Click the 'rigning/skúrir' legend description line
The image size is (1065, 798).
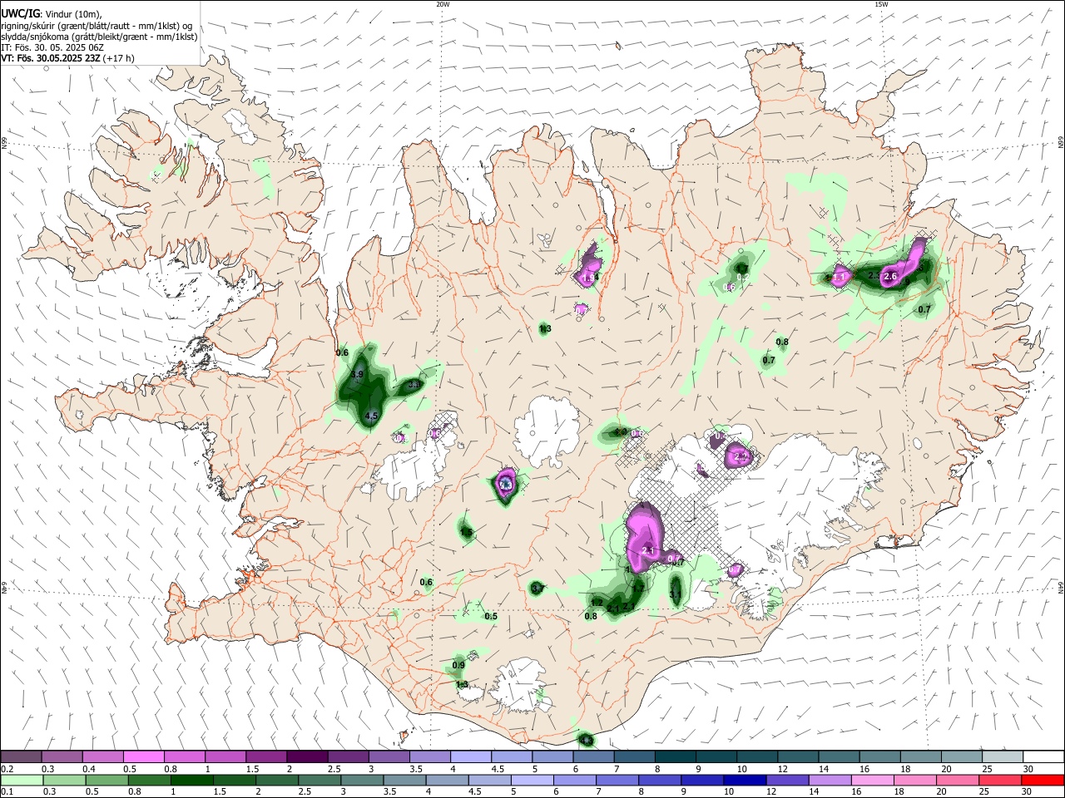97,25
